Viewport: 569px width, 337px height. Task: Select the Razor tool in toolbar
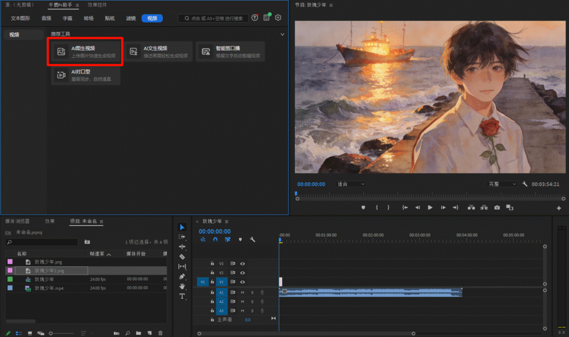tap(182, 256)
